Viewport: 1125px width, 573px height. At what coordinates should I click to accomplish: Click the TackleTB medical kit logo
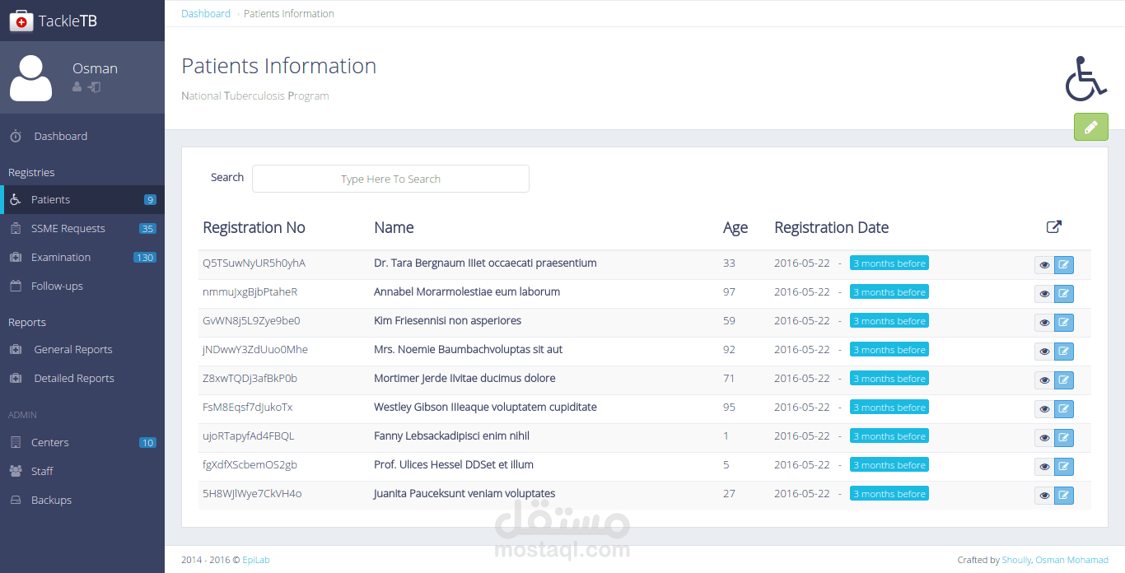[21, 21]
